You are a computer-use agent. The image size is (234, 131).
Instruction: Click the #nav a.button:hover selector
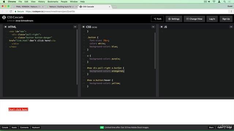(x=100, y=80)
